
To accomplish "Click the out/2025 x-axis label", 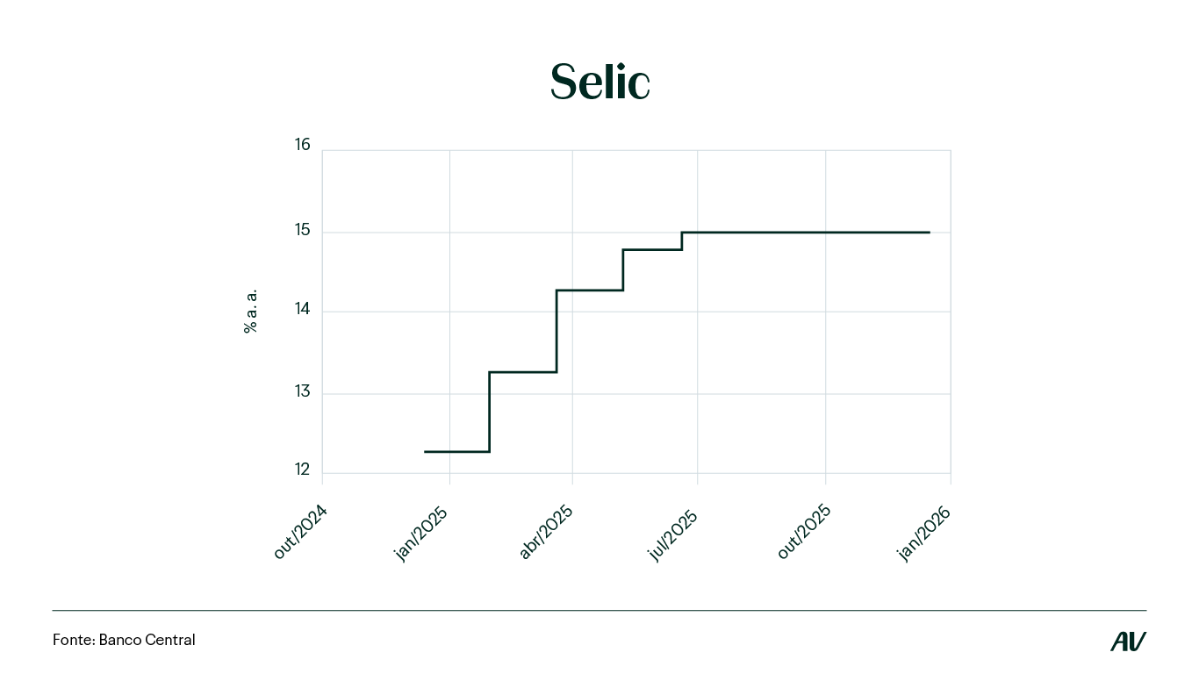I will click(803, 532).
